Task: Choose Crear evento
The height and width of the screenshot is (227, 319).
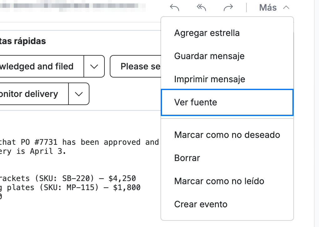Action: (x=227, y=204)
